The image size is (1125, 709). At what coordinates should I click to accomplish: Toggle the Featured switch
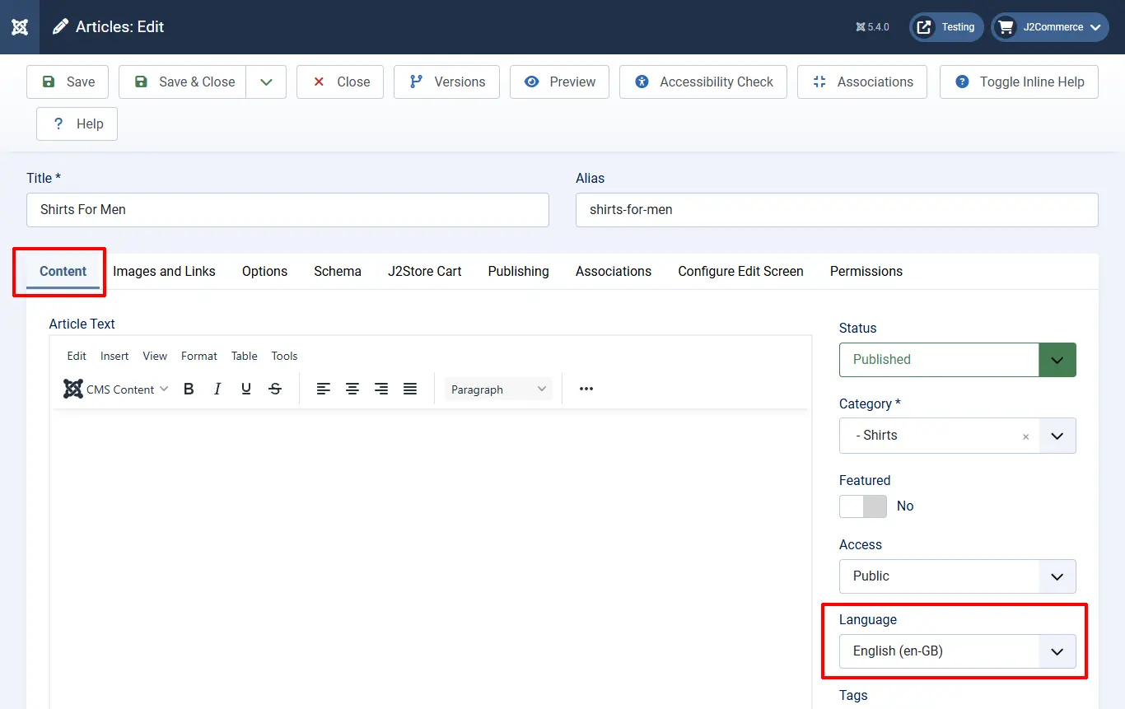(x=863, y=506)
